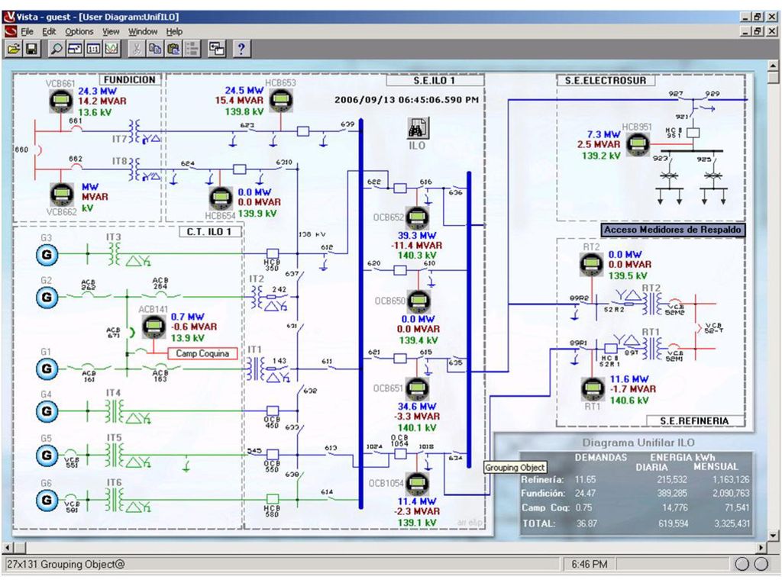Click the 24.3 MW reading
This screenshot has height=586, width=782.
coord(97,92)
